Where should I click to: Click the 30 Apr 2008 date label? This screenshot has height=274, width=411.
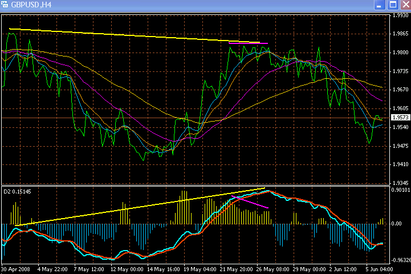[x=15, y=269]
